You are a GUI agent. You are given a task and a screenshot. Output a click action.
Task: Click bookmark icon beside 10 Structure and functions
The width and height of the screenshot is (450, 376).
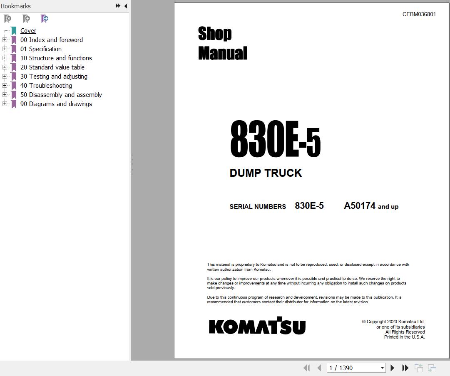(13, 58)
